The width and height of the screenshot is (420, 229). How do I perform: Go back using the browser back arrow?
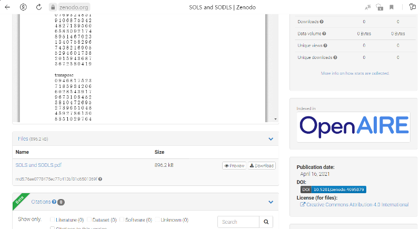(x=7, y=7)
